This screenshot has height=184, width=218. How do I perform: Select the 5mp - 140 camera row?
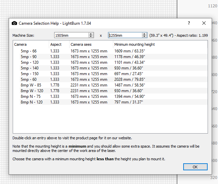point(113,68)
